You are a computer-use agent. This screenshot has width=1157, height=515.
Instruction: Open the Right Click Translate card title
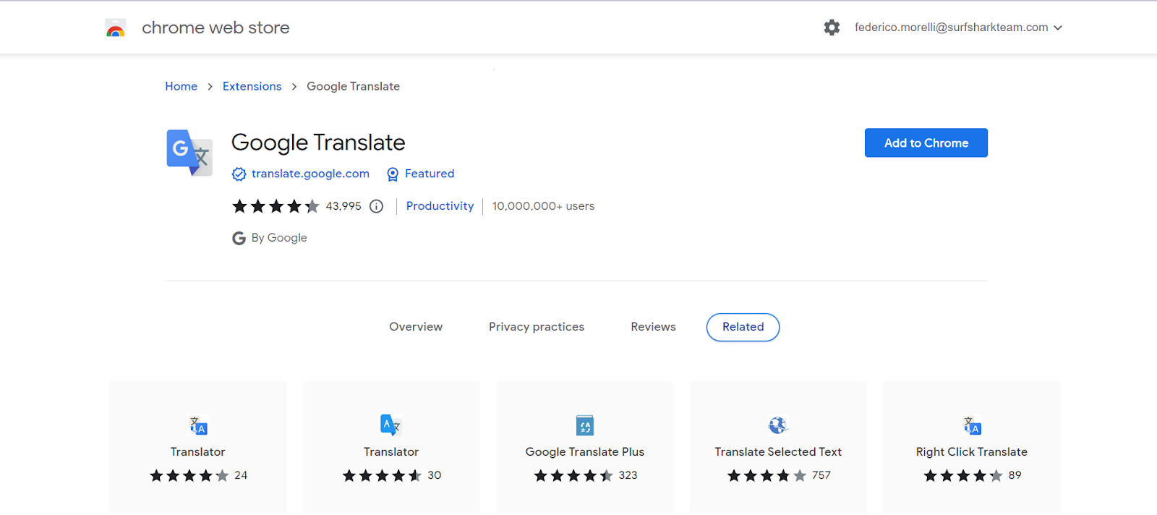coord(972,451)
